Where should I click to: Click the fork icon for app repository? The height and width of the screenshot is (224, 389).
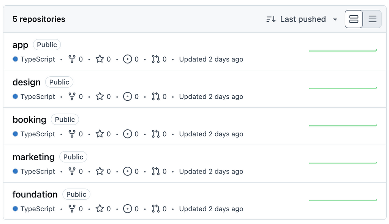pos(72,59)
